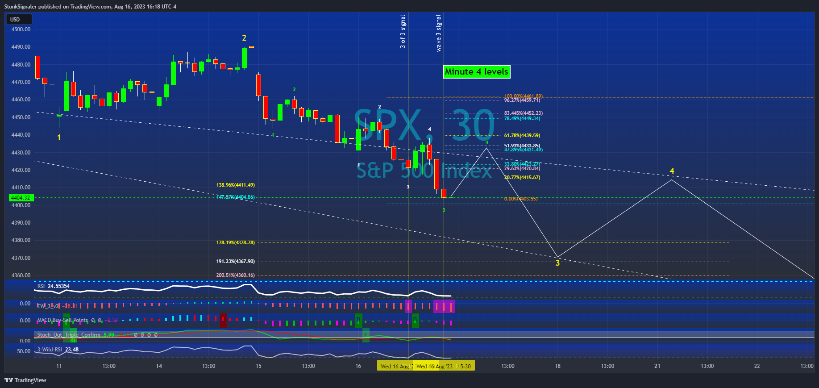This screenshot has height=388, width=819.
Task: Click the 178.19%(4378.78) extension label
Action: [x=236, y=242]
